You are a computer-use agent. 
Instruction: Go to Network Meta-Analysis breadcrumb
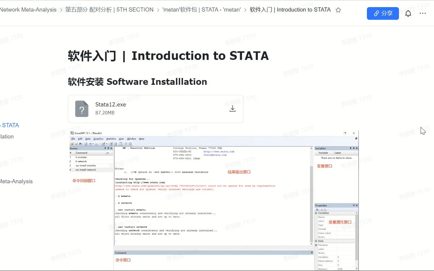[x=28, y=10]
